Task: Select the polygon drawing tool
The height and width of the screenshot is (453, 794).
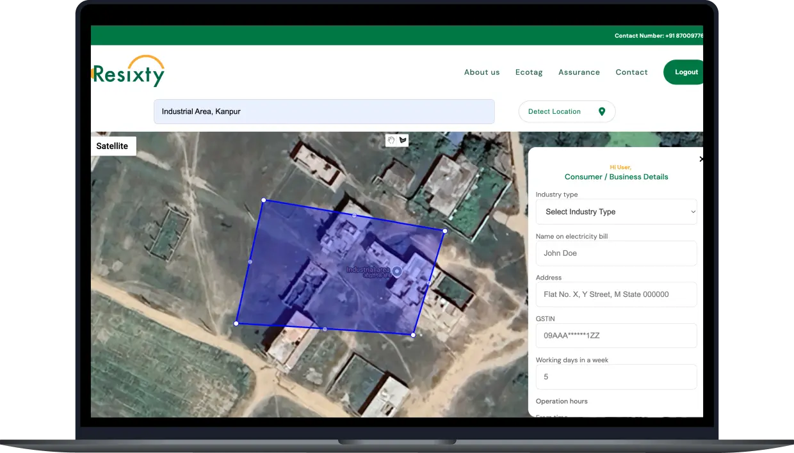Action: [x=403, y=140]
